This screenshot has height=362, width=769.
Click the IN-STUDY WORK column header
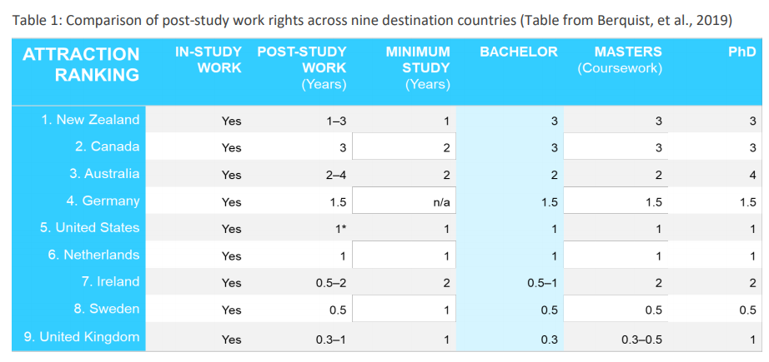tap(208, 59)
